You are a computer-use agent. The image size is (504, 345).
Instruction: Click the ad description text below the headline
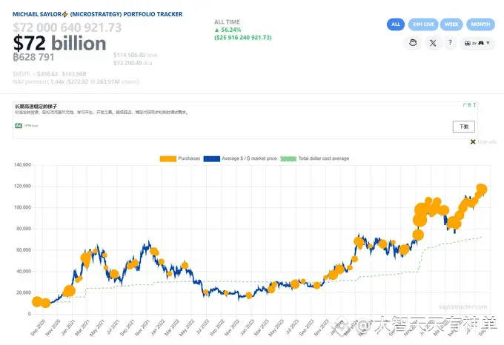pyautogui.click(x=102, y=113)
